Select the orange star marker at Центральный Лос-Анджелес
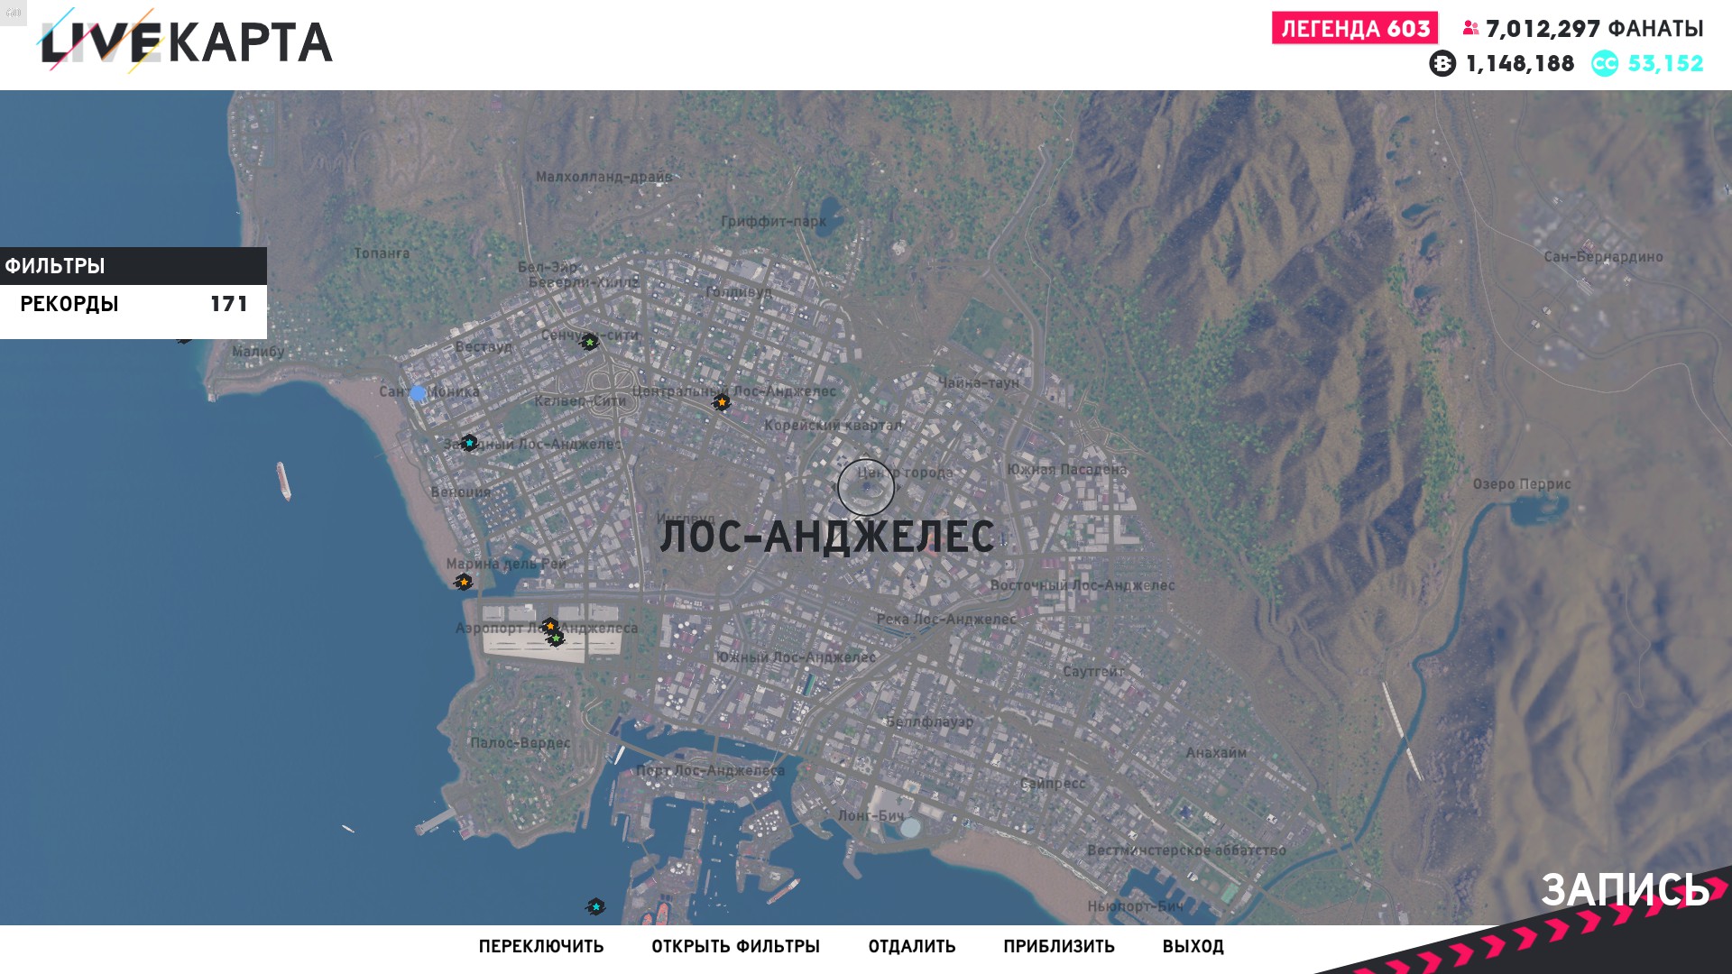The width and height of the screenshot is (1732, 974). pos(722,402)
